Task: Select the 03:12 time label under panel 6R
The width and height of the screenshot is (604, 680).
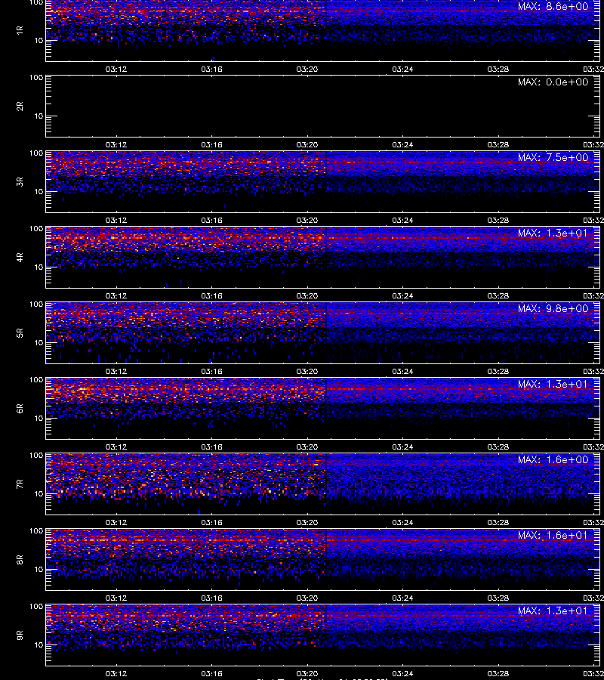Action: (116, 447)
